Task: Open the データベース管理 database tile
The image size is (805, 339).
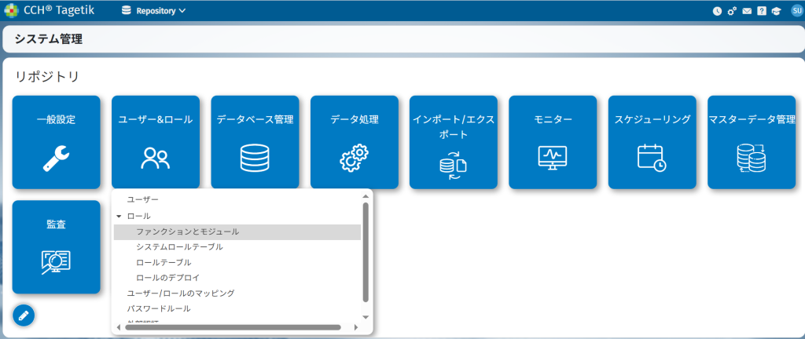Action: pos(255,142)
